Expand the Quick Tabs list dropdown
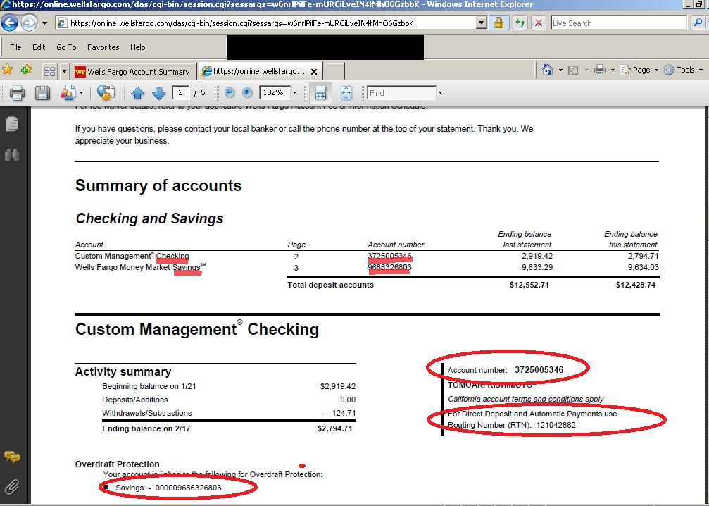This screenshot has height=506, width=709. [64, 71]
